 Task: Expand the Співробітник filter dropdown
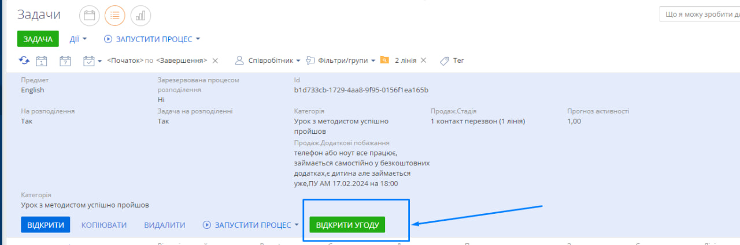coord(268,61)
